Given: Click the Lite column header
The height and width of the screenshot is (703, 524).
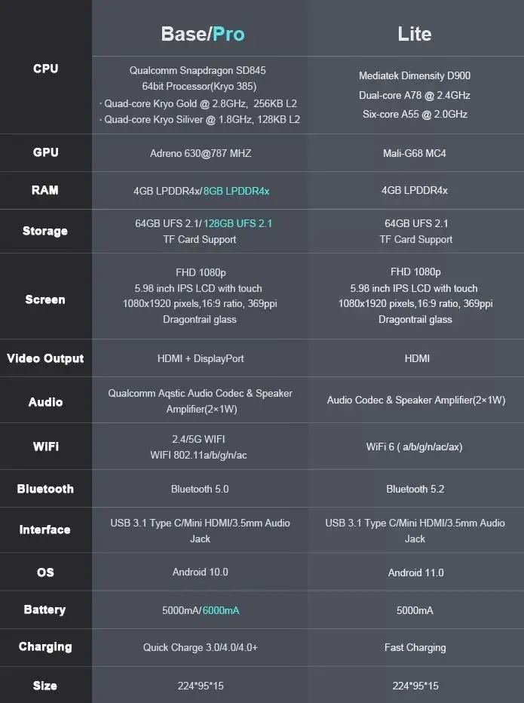Looking at the screenshot, I should (415, 34).
